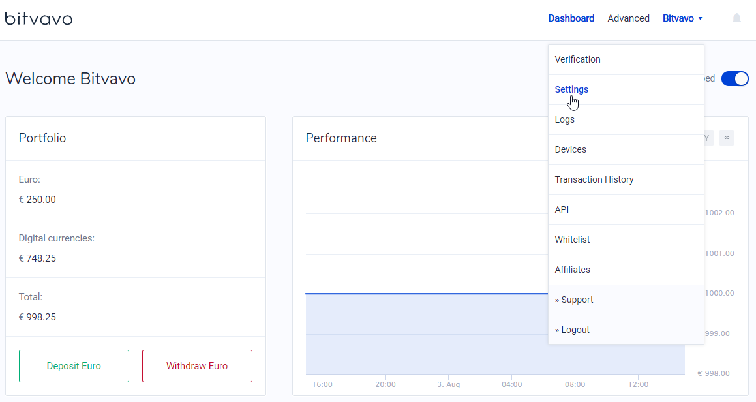Click the blue performance chart line

pyautogui.click(x=424, y=294)
